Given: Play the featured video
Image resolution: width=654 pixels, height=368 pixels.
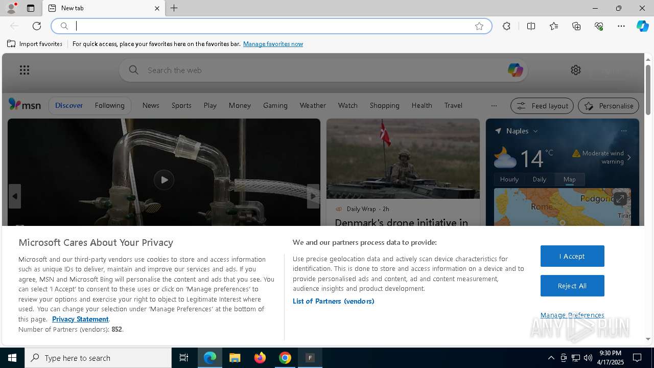Looking at the screenshot, I should click(164, 180).
